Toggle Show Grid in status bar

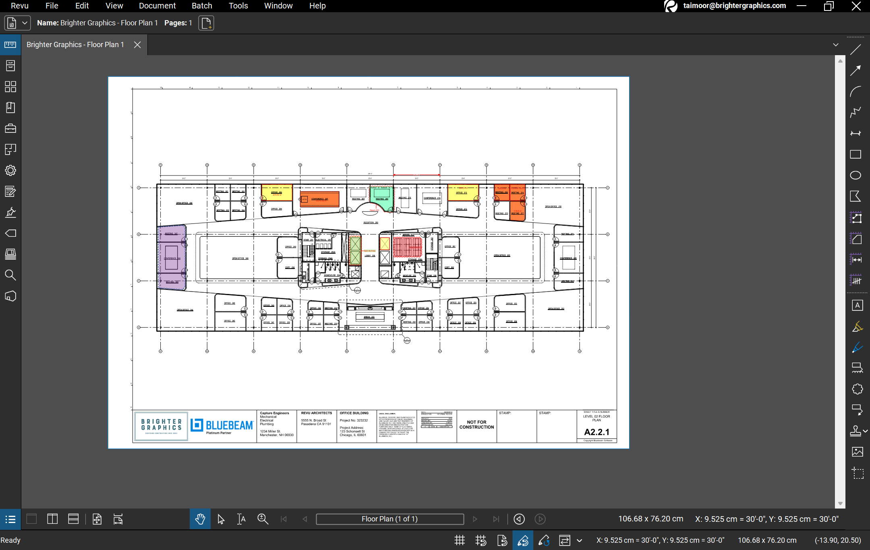coord(460,540)
